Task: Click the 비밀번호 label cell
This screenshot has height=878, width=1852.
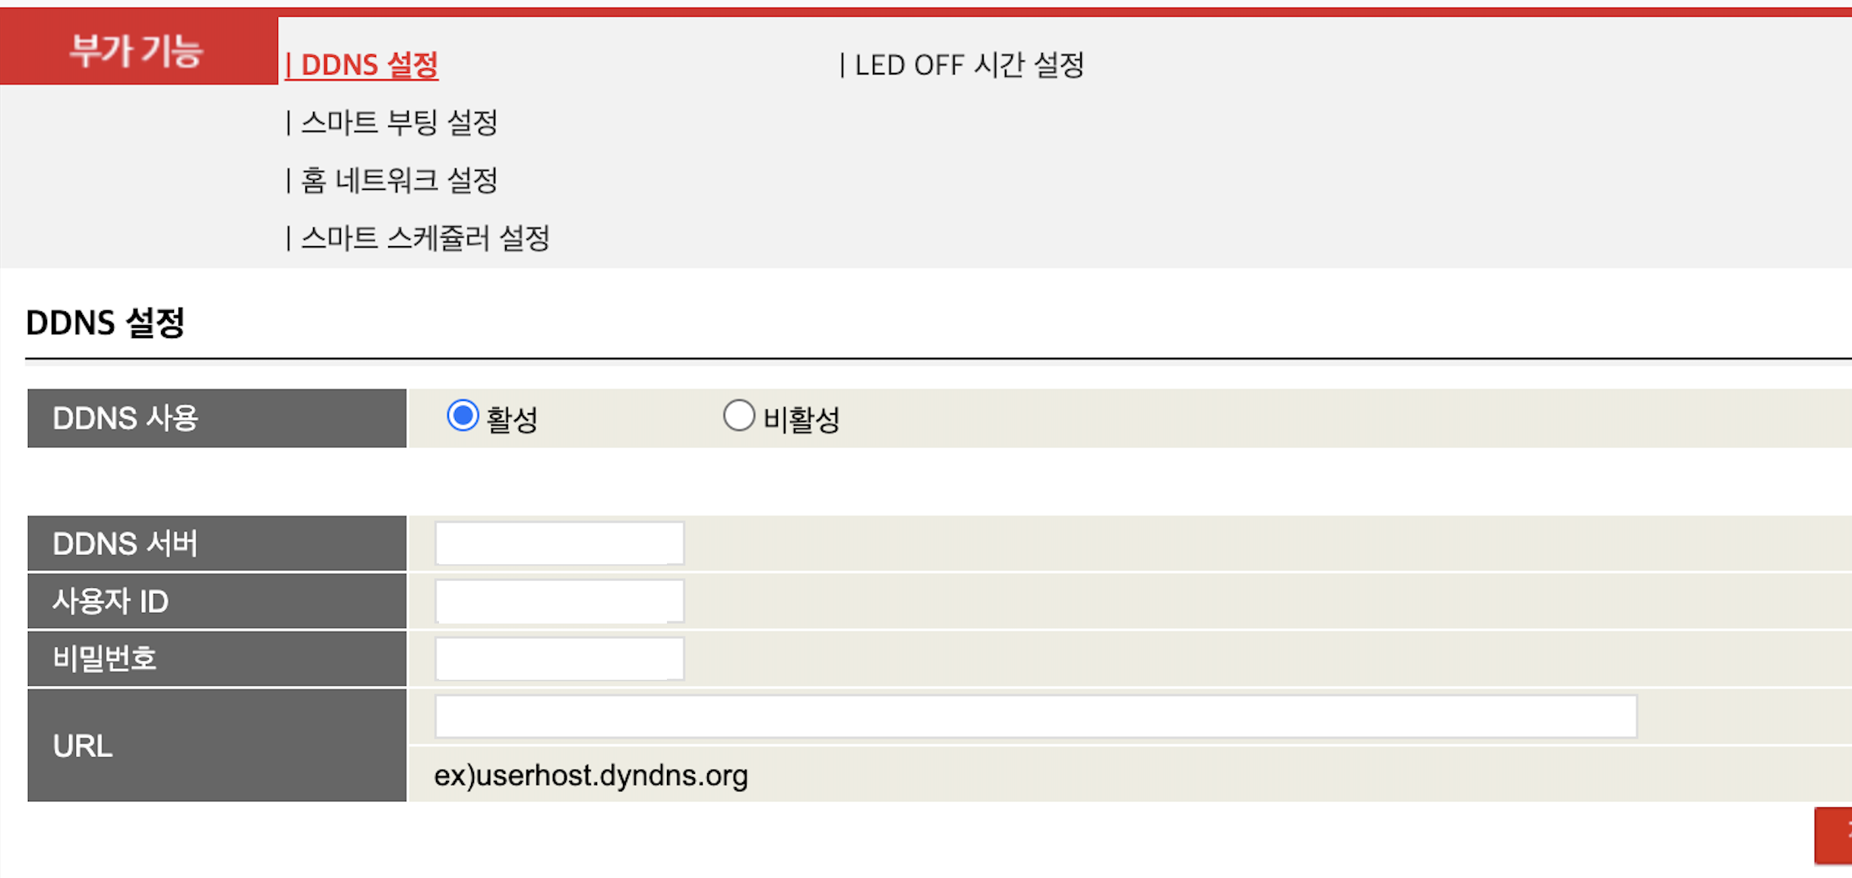Action: [x=217, y=658]
